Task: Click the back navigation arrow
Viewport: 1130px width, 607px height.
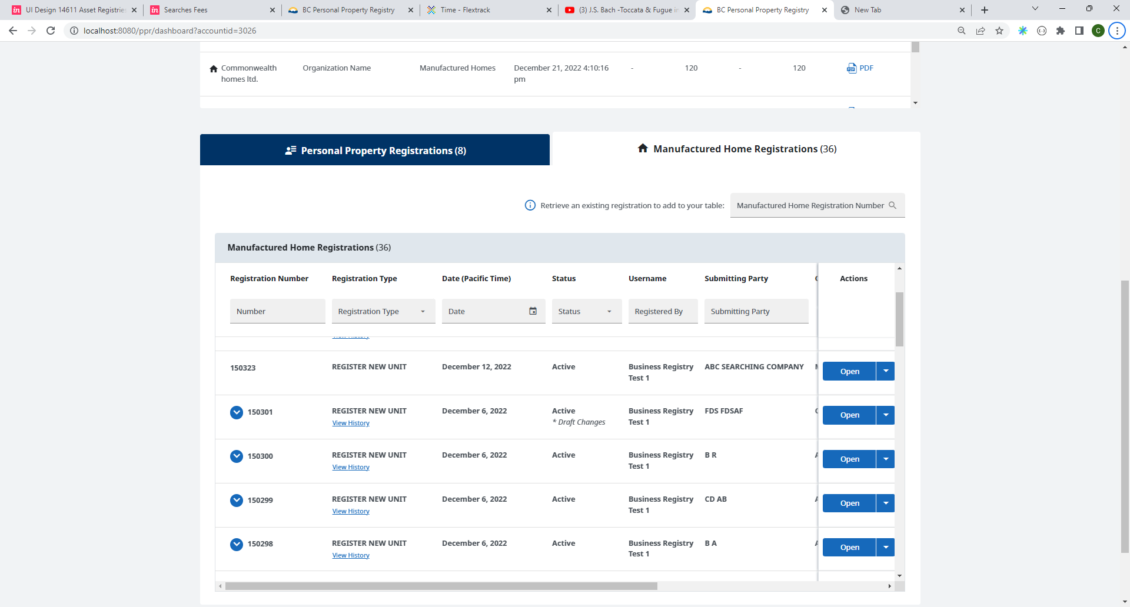Action: click(12, 31)
